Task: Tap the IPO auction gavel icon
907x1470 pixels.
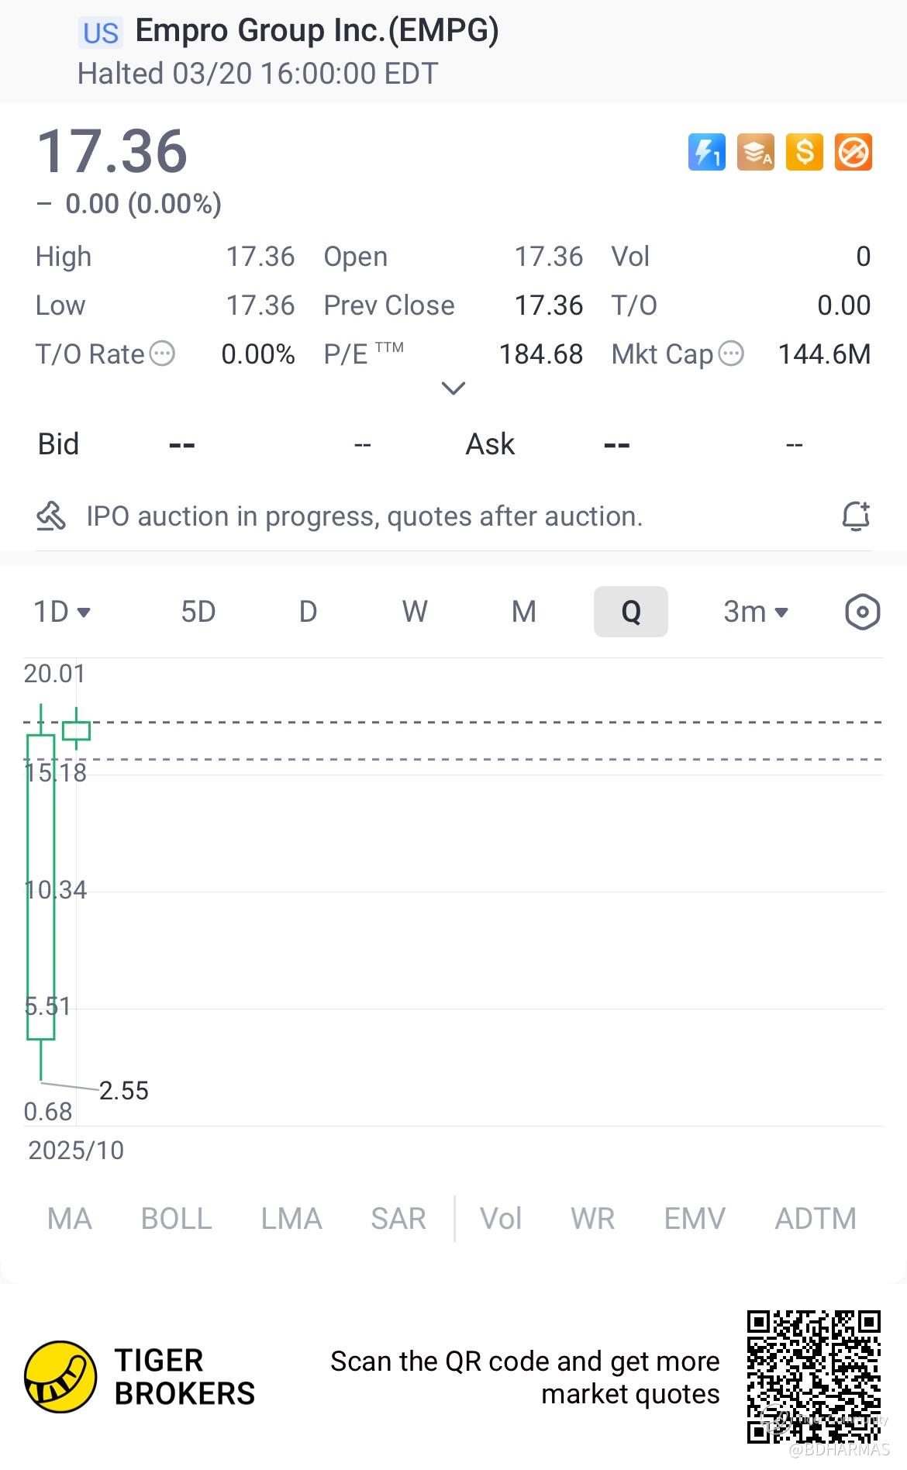Action: (51, 516)
